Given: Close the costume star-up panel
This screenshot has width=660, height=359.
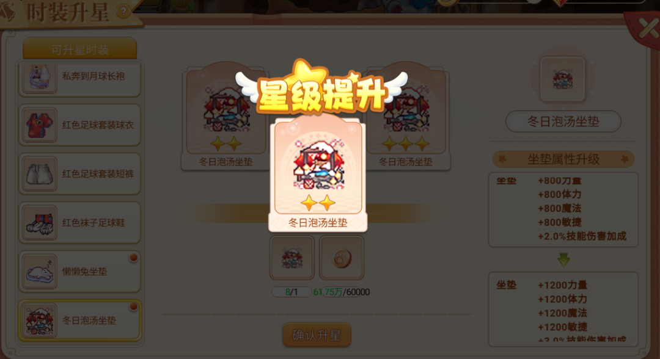Looking at the screenshot, I should [648, 29].
